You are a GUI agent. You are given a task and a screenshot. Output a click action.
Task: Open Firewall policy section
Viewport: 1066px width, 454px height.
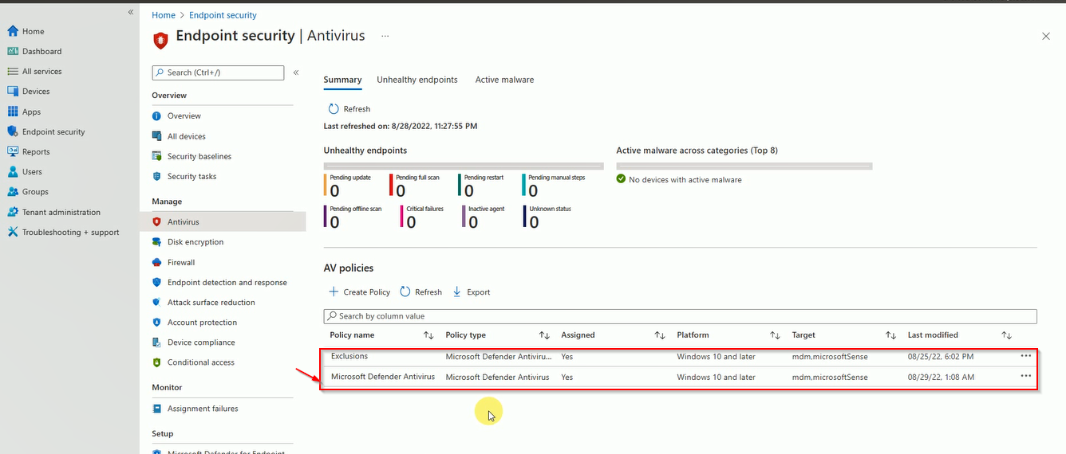click(181, 262)
